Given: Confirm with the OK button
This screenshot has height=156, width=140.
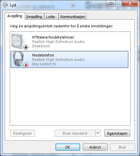Looking at the screenshot, I should coord(68,147).
